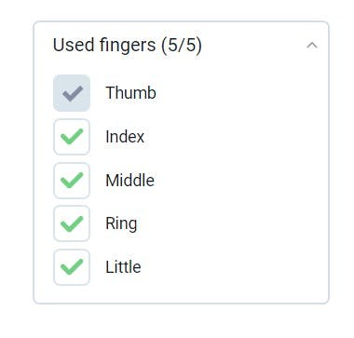Select the Index label text
Screen dimensions: 354x338
point(125,137)
